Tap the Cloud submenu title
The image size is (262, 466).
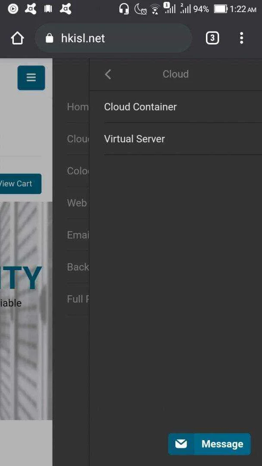tap(176, 74)
